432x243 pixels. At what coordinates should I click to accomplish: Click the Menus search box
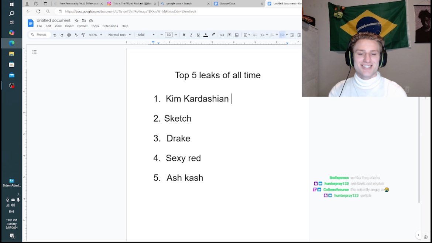(39, 35)
